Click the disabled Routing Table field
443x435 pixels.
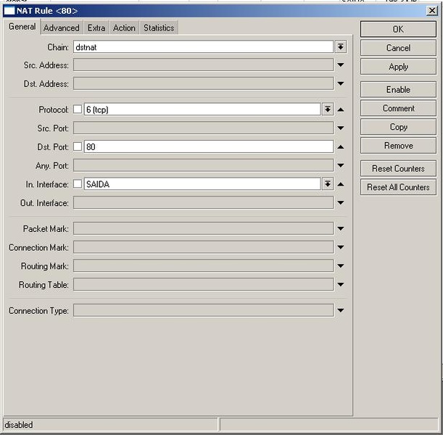[203, 284]
